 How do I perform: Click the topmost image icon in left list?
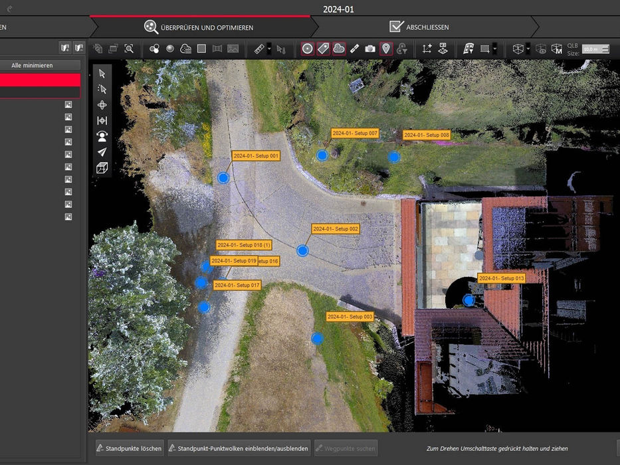[x=68, y=104]
